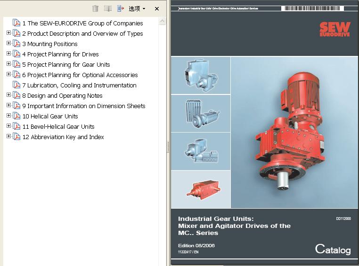Click the new bookmark icon
This screenshot has height=266, width=359.
click(x=107, y=8)
